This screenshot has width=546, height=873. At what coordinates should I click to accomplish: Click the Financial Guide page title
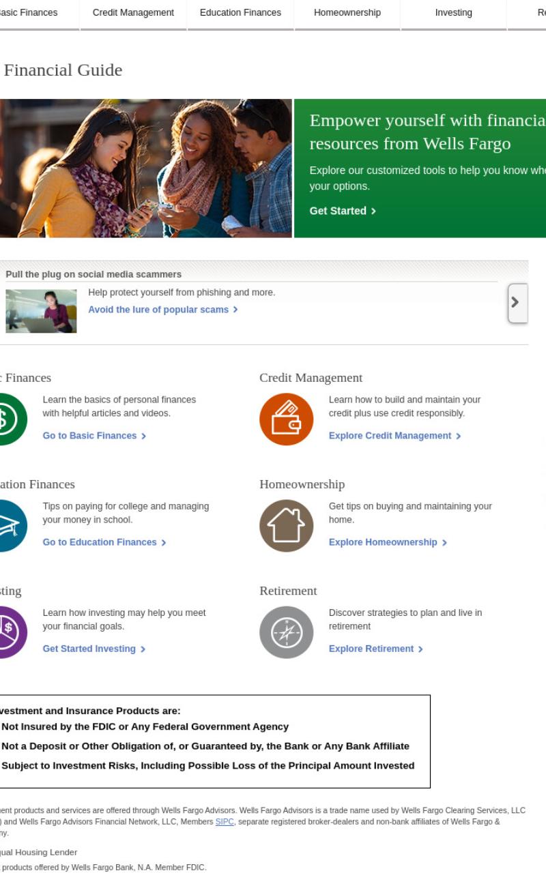[x=63, y=70]
